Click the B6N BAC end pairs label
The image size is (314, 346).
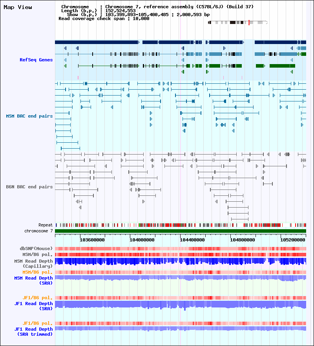[29, 187]
